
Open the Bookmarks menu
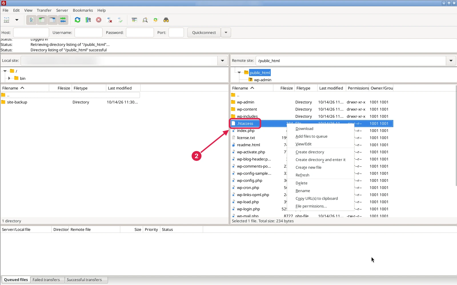point(83,10)
